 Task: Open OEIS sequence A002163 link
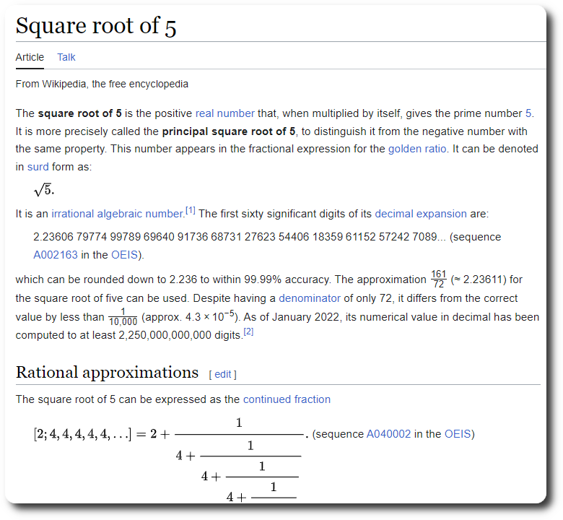tap(58, 254)
